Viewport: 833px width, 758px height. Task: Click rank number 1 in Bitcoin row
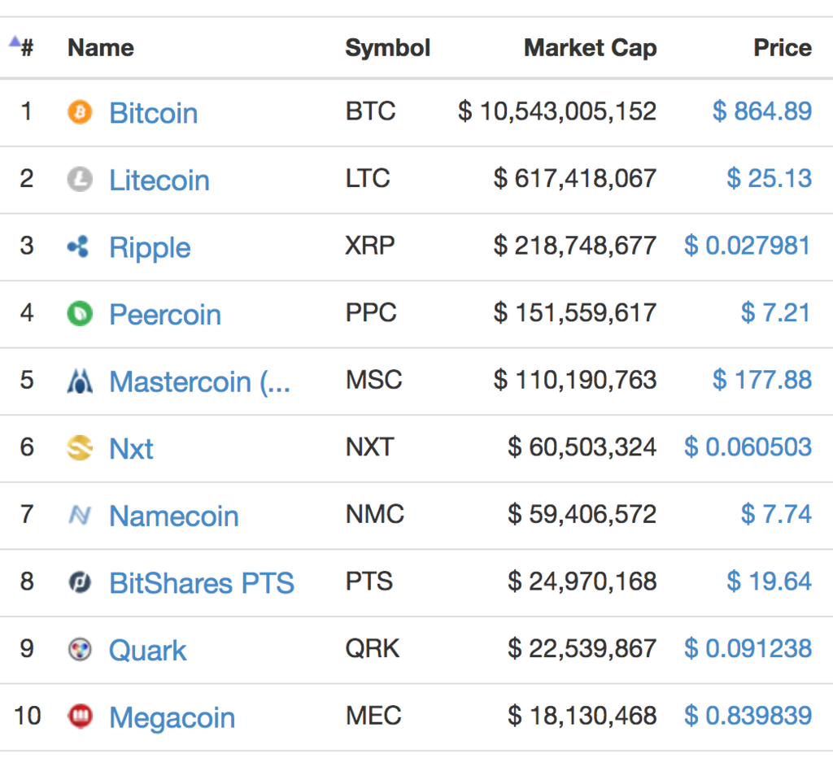(26, 111)
